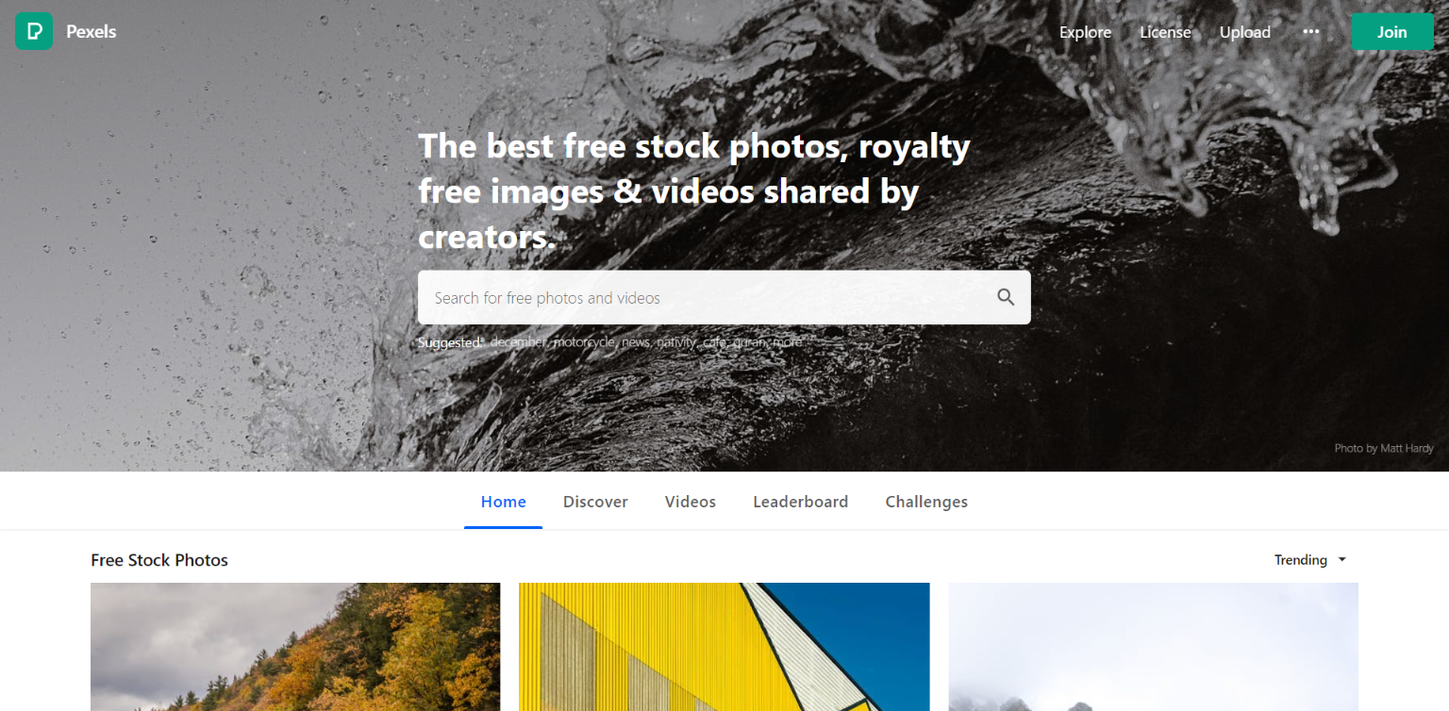Click the Upload link in header
Screen dimensions: 1449x711
[1245, 32]
